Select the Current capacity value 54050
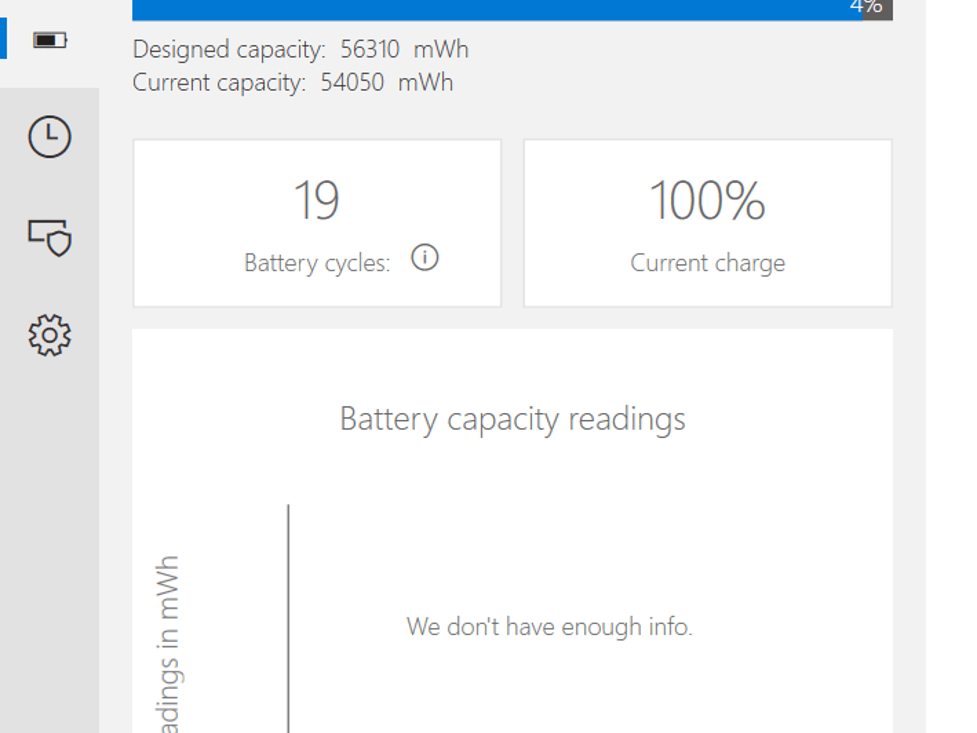The image size is (977, 733). point(352,83)
